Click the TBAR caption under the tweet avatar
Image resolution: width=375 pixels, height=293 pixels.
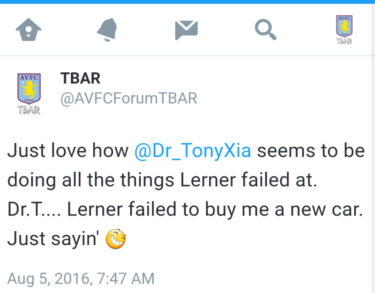pyautogui.click(x=29, y=110)
